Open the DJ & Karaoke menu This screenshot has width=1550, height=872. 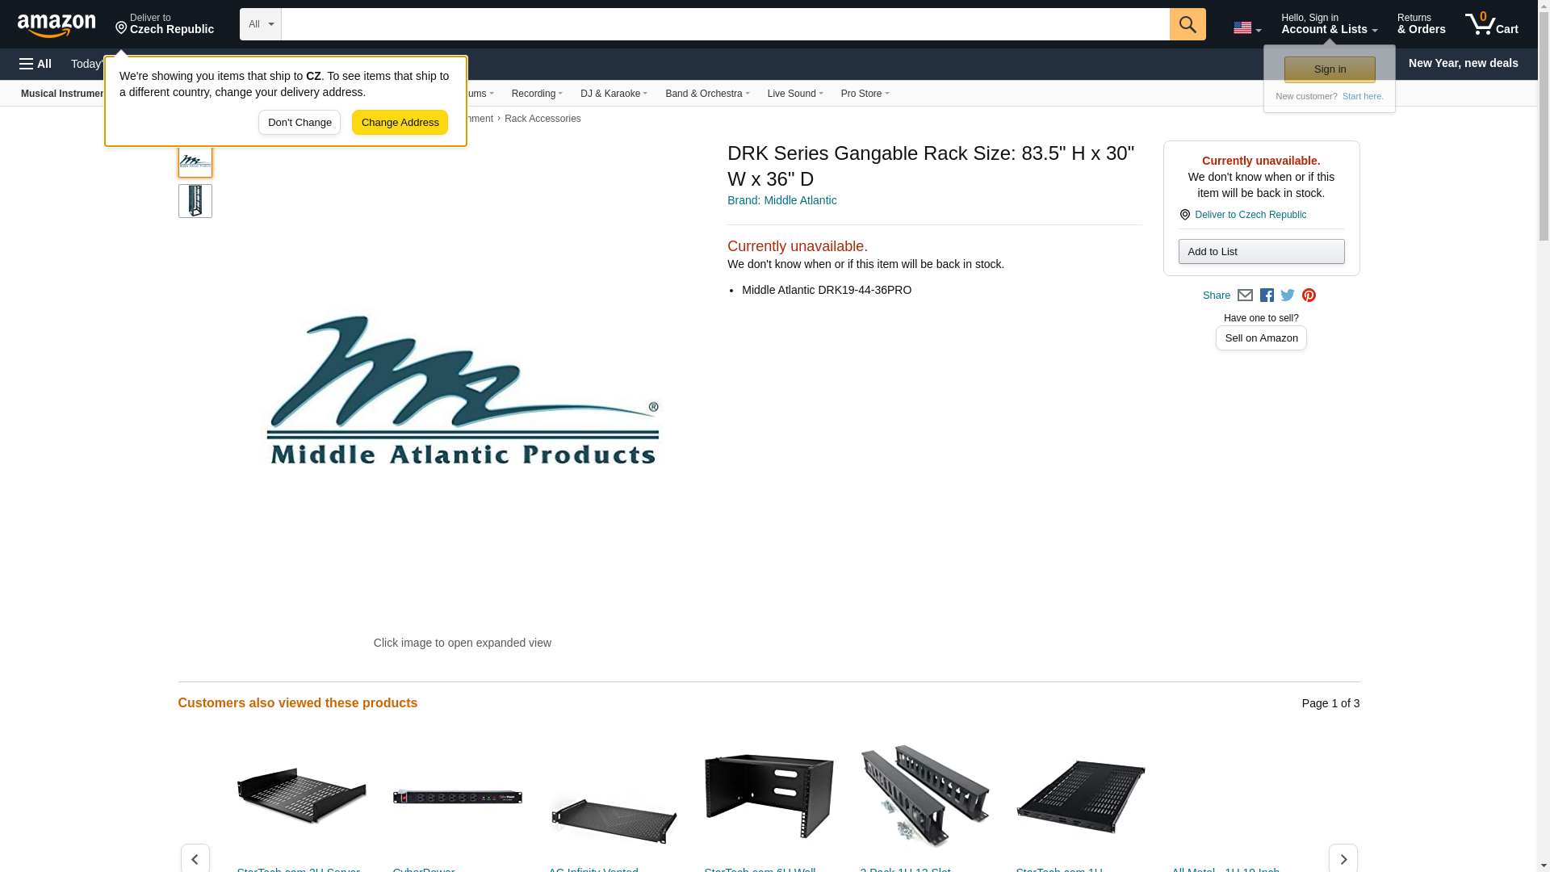tap(614, 94)
